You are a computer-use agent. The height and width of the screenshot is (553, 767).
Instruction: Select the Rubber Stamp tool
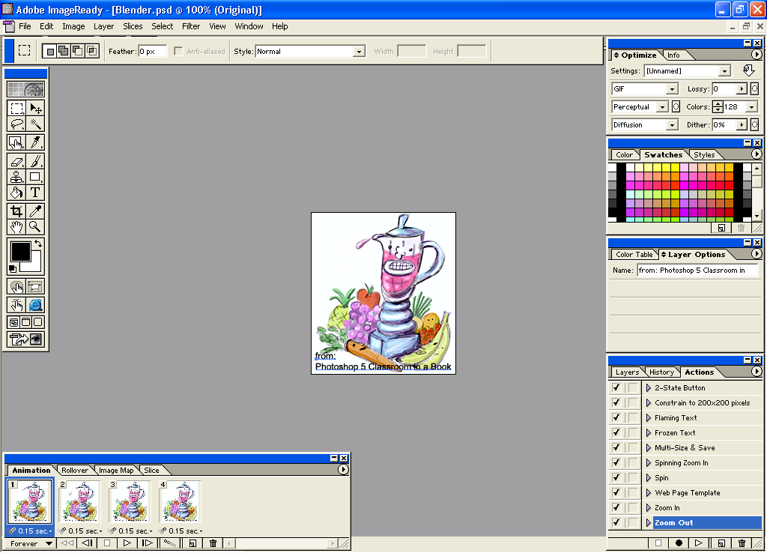coord(16,177)
